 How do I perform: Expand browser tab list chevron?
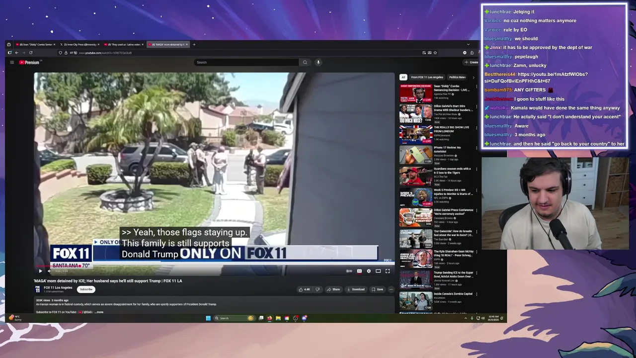[468, 45]
